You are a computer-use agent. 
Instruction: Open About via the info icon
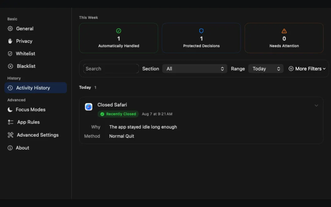click(10, 148)
